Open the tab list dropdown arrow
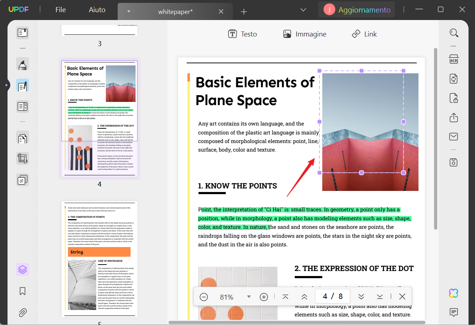Viewport: 475px width, 325px height. 129,11
